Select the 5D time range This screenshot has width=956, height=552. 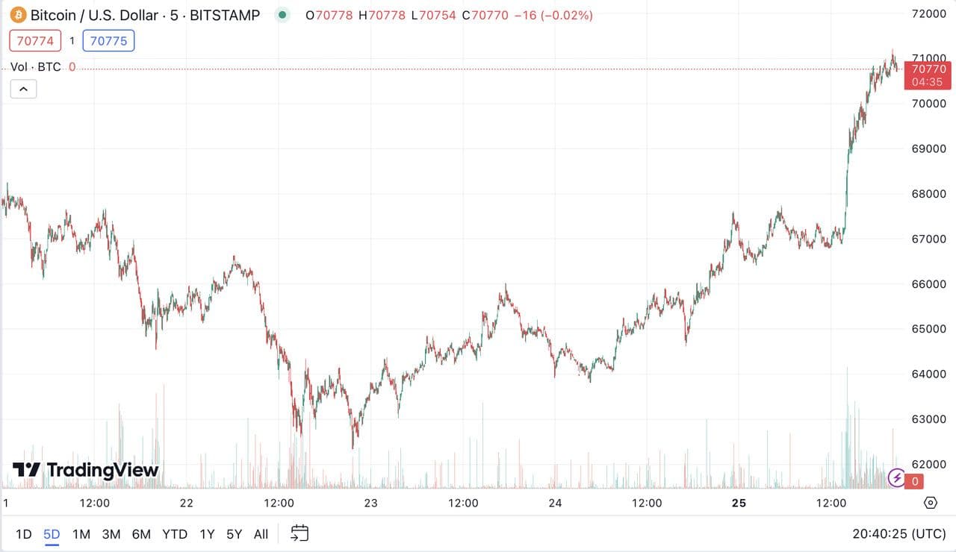point(52,534)
